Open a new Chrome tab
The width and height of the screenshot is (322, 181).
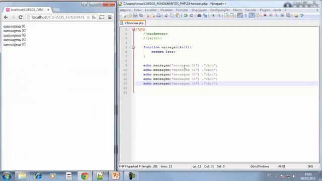56,10
